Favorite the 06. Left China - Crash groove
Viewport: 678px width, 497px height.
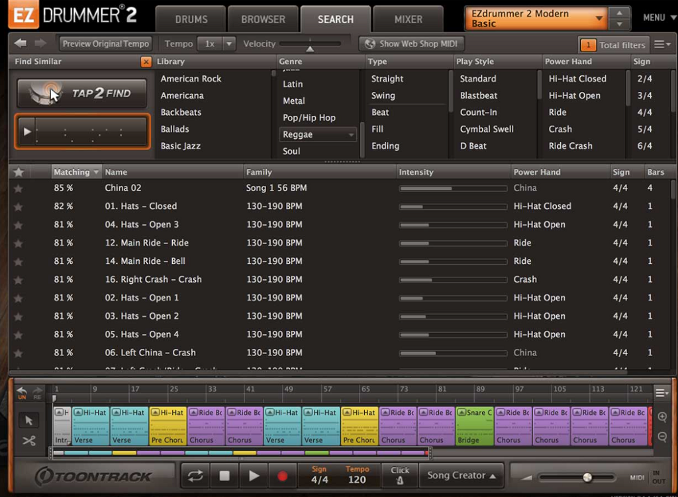pyautogui.click(x=18, y=353)
